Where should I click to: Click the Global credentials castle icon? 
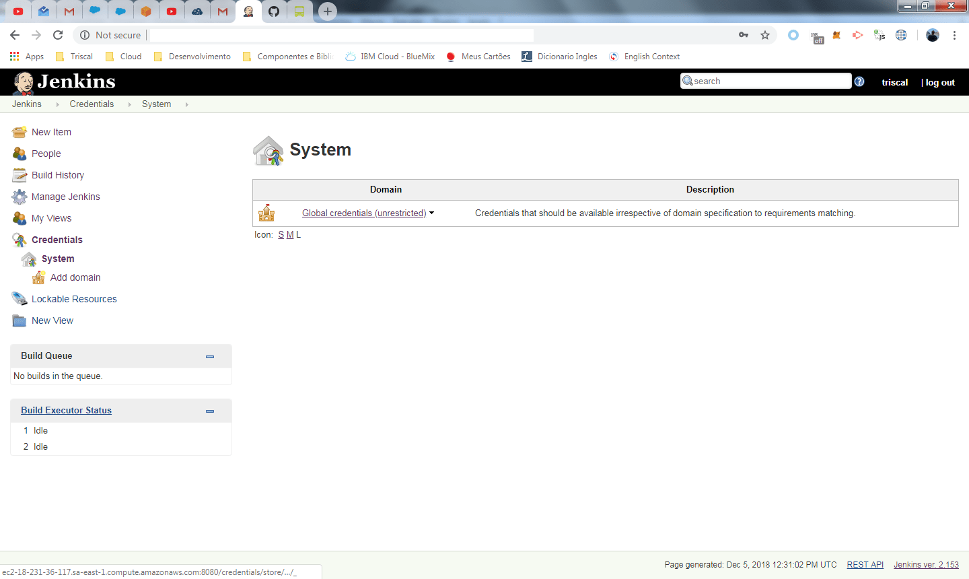coord(266,213)
